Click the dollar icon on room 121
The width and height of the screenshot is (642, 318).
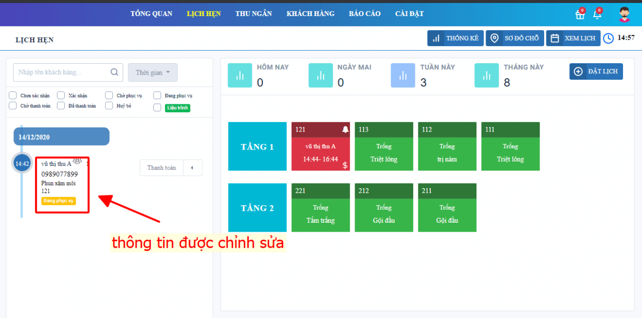345,165
